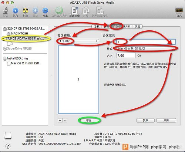185x152 pixels.
Task: Switch to the RAID tab
Action: [x=127, y=26]
